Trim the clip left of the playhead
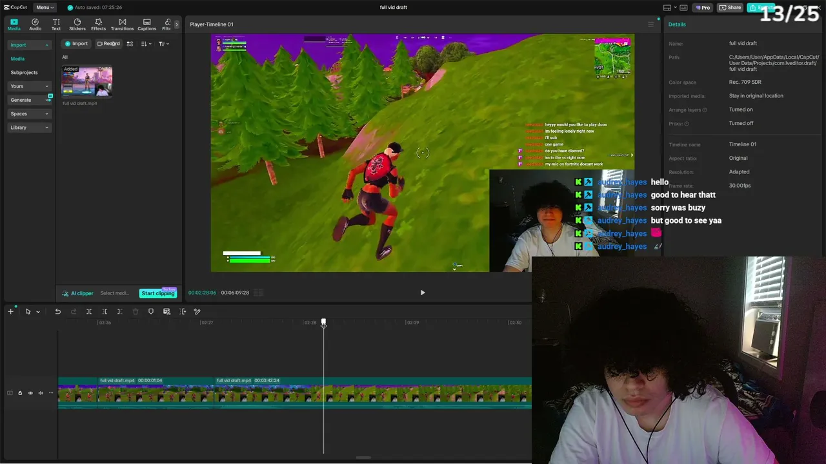Image resolution: width=826 pixels, height=464 pixels. (105, 312)
